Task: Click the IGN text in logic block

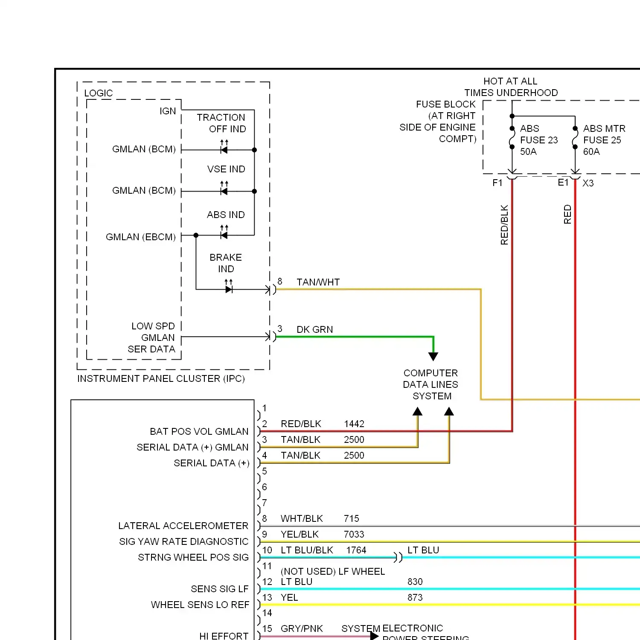Action: (168, 111)
